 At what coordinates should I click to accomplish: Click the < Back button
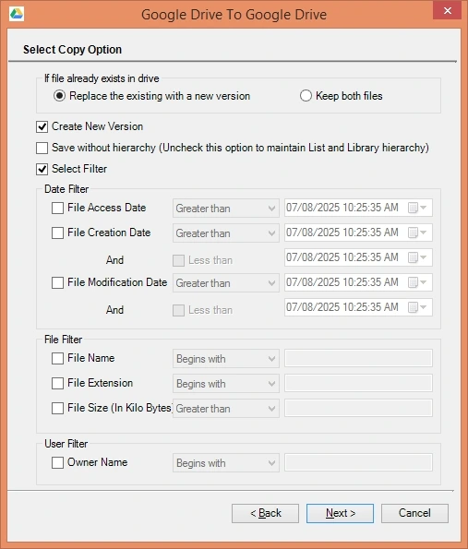point(265,513)
